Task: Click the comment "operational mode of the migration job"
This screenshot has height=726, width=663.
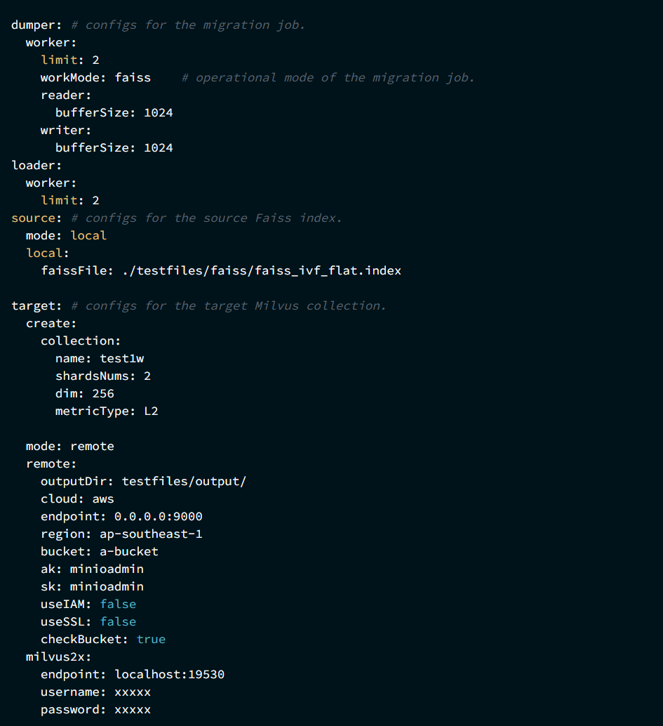Action: [335, 77]
